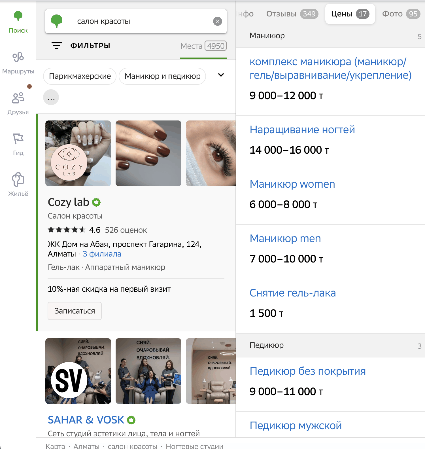The height and width of the screenshot is (449, 425).
Task: Click the Cozy lab star rating
Action: (67, 230)
